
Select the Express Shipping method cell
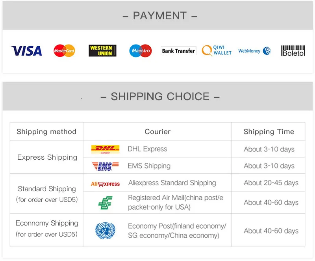point(46,157)
